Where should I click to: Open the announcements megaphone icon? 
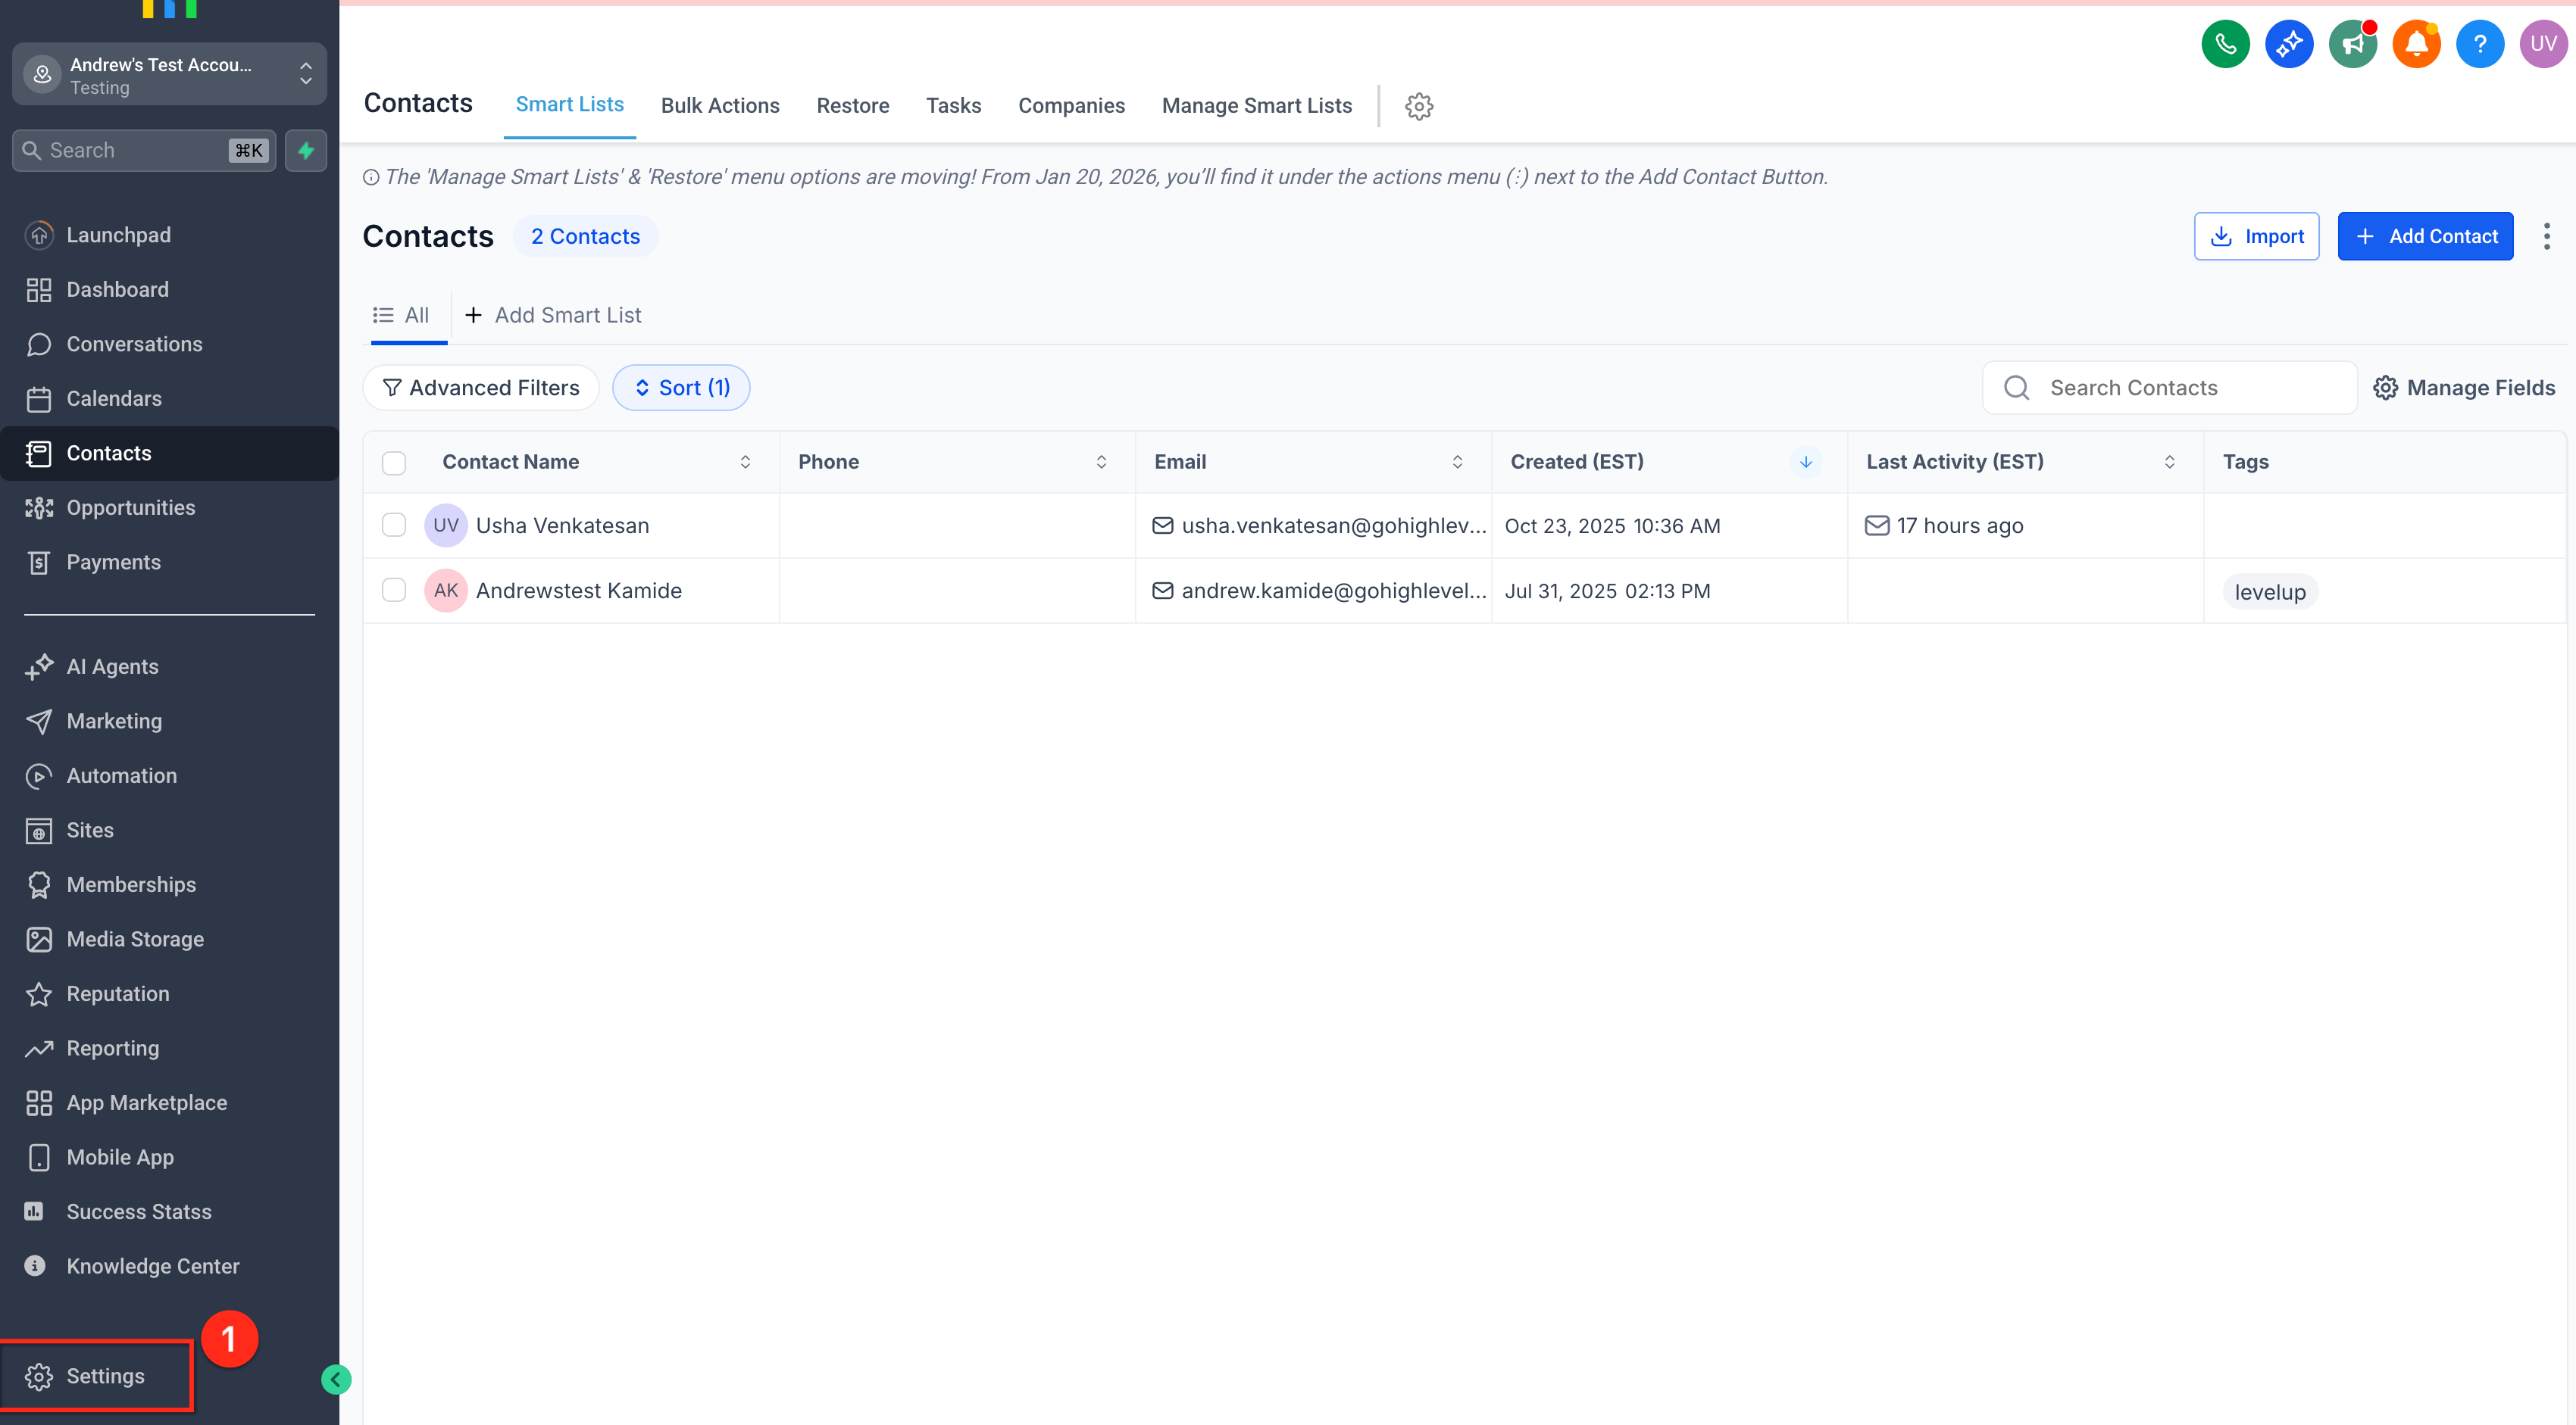pos(2352,44)
